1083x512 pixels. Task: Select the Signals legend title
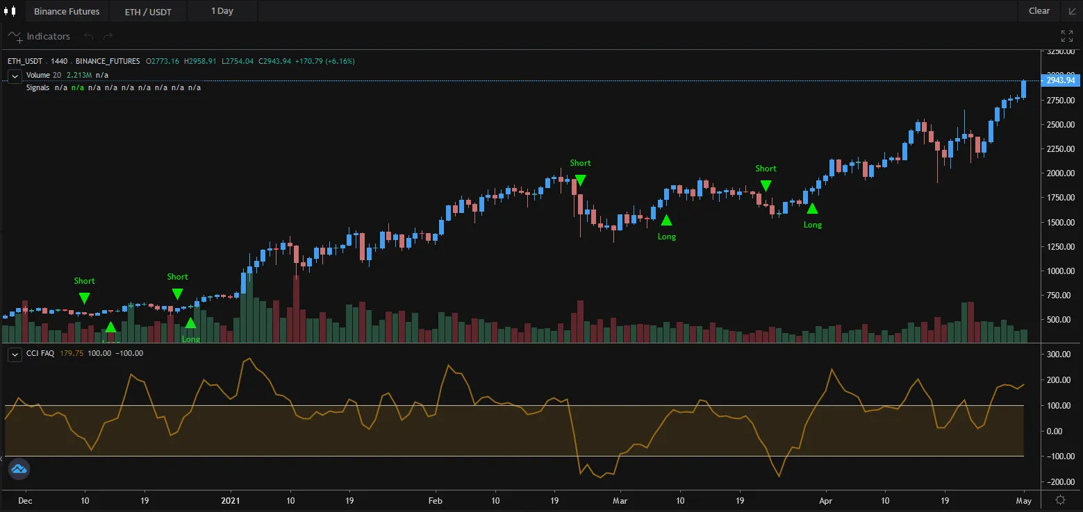click(x=38, y=88)
